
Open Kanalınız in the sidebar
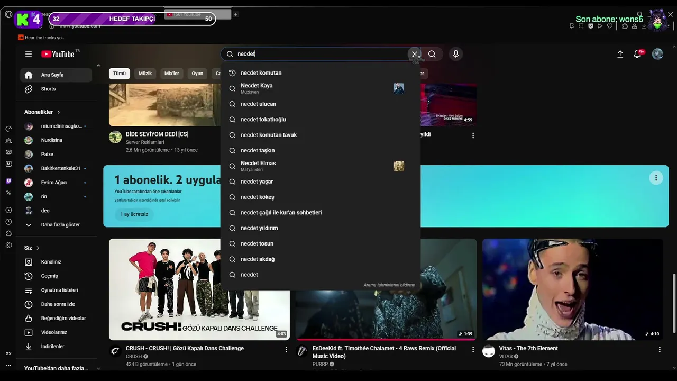56,262
